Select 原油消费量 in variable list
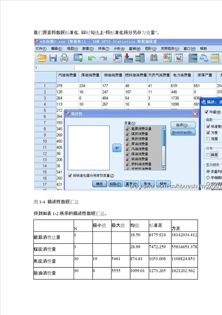222x315 pixels. 139,144
